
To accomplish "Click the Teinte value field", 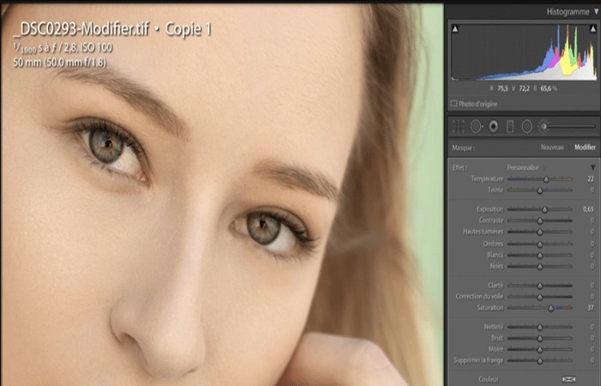I will click(592, 190).
